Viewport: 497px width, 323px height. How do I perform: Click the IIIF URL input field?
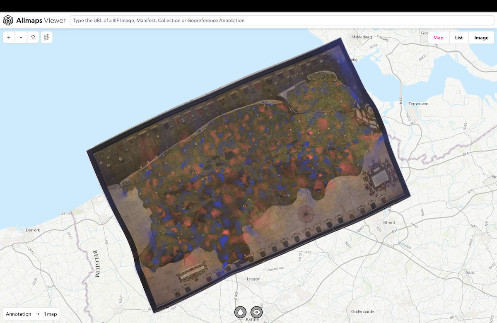(x=282, y=20)
